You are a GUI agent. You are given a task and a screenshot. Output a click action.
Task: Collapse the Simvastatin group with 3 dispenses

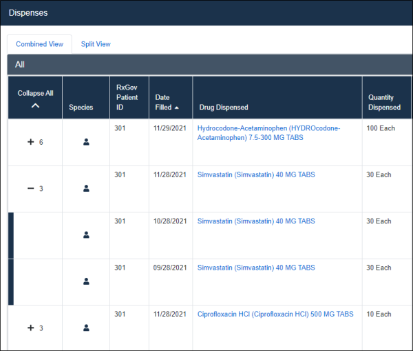click(x=31, y=188)
